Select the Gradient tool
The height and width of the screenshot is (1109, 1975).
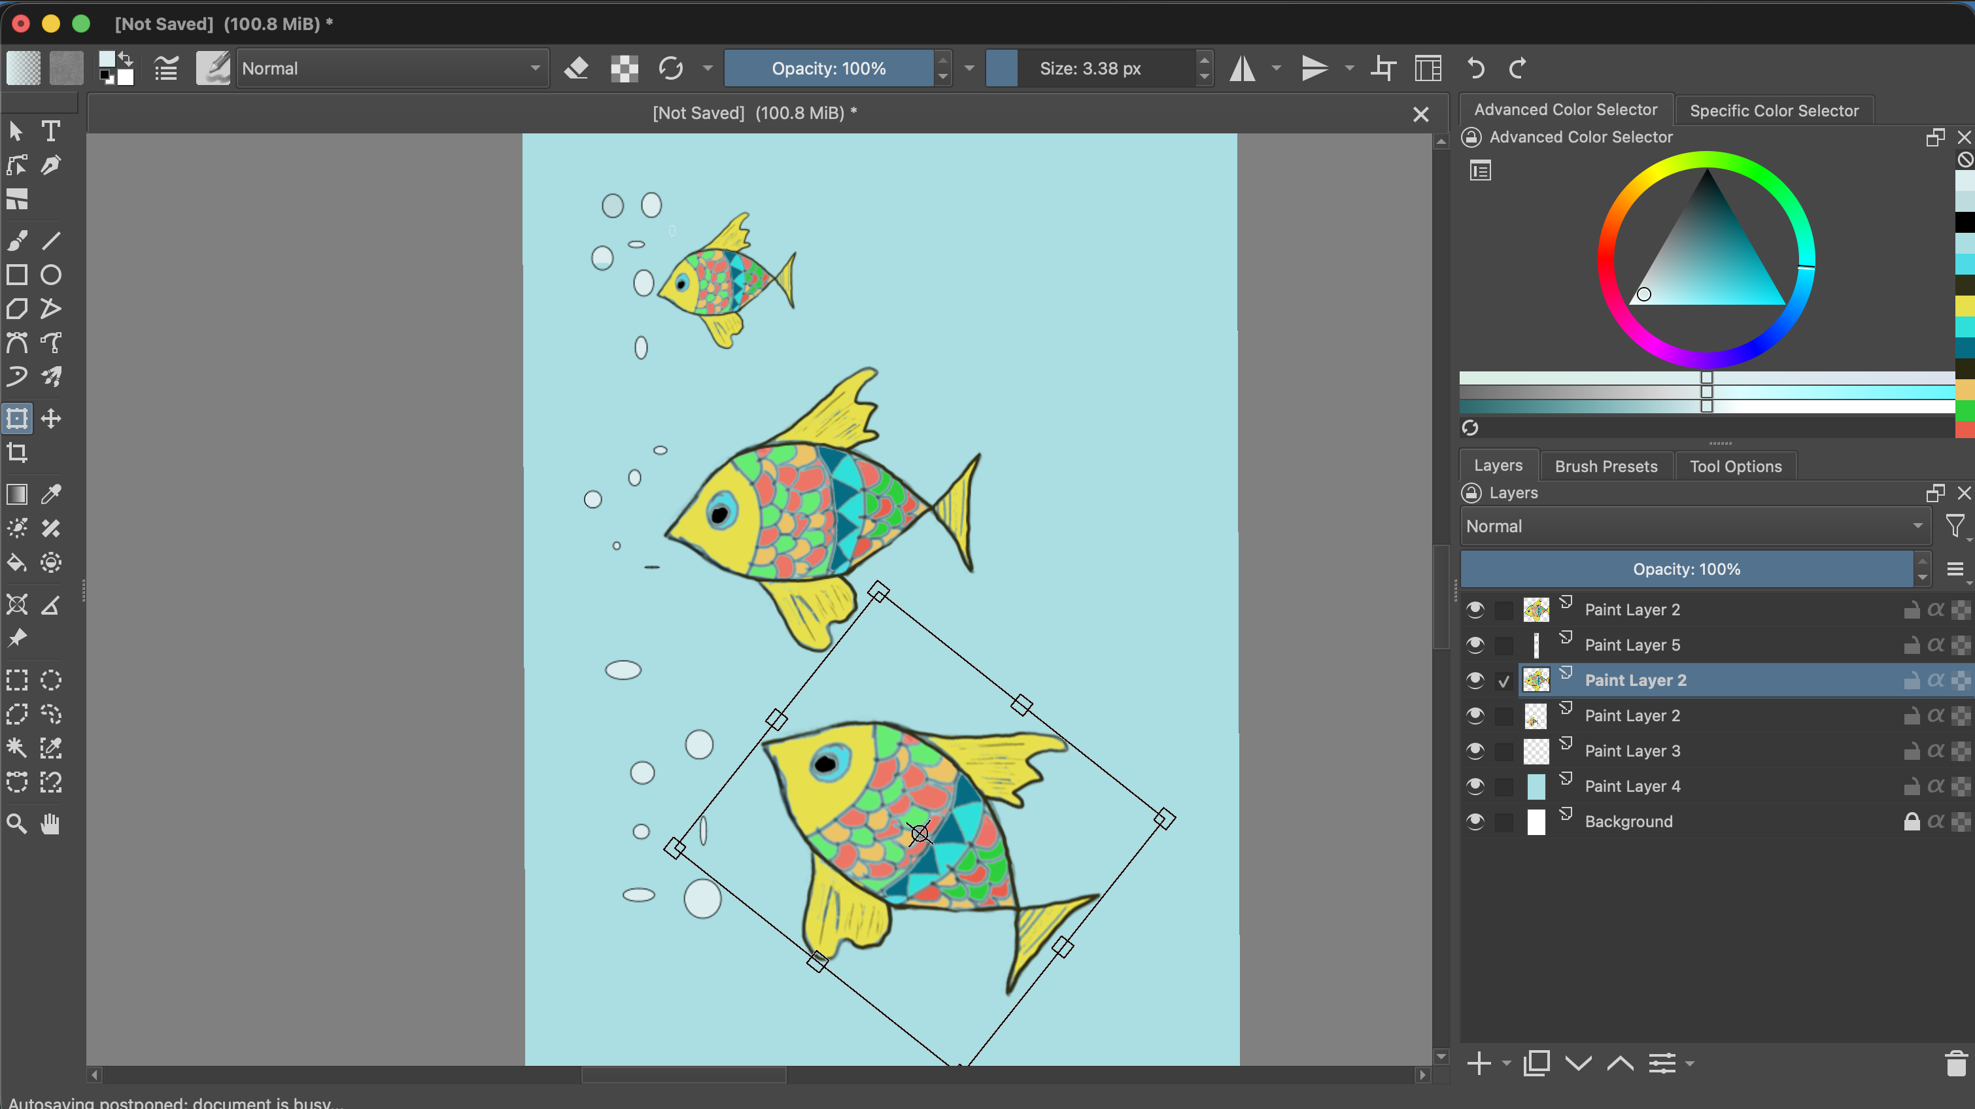17,494
